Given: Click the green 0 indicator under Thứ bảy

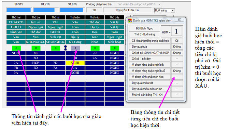Looking at the screenshot, I should (115, 48).
